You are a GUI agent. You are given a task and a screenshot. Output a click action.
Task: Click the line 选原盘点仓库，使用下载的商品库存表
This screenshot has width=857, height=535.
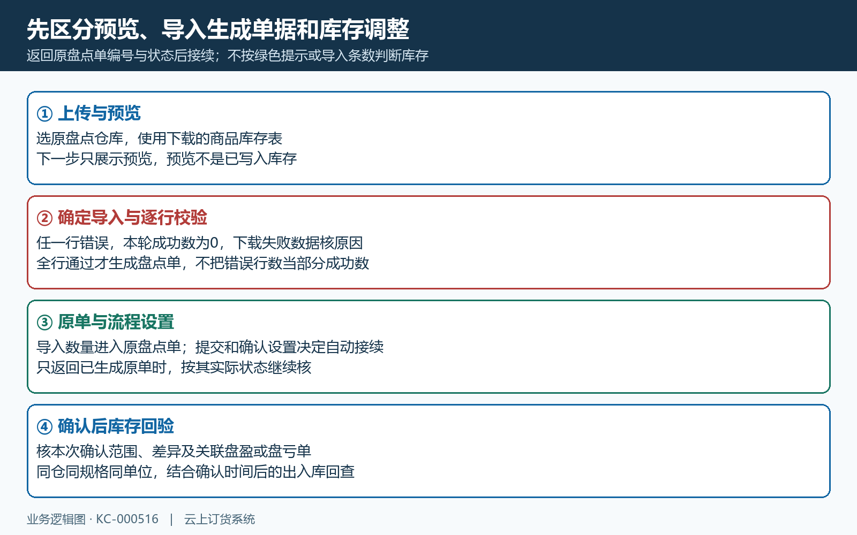point(159,139)
